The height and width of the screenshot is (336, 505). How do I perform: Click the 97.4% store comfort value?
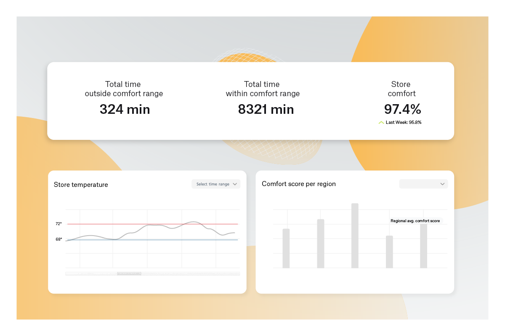click(402, 110)
